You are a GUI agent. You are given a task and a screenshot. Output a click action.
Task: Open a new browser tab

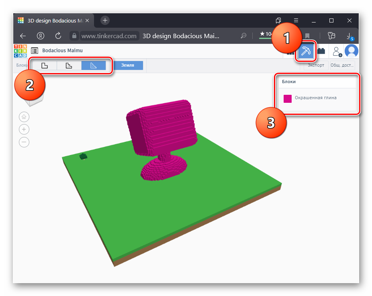105,20
